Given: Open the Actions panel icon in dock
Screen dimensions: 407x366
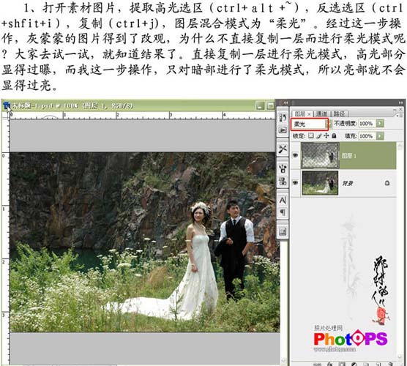Looking at the screenshot, I should click(283, 130).
